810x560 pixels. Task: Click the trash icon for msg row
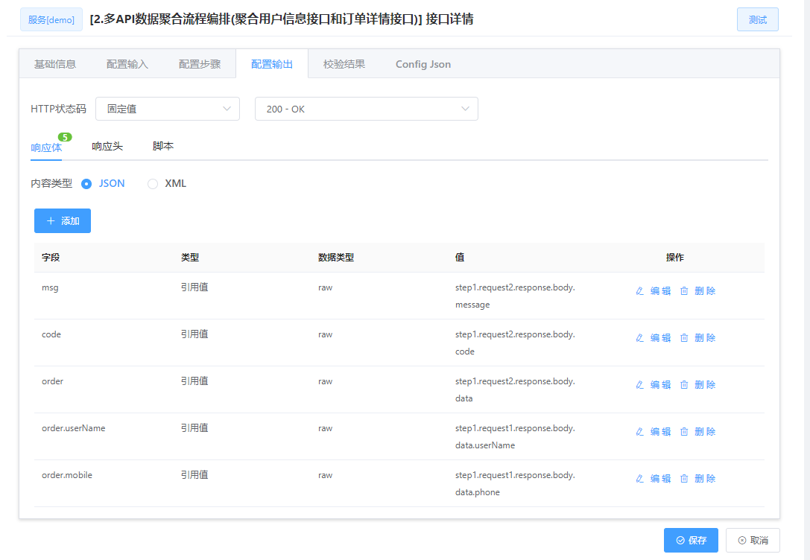[x=684, y=291]
